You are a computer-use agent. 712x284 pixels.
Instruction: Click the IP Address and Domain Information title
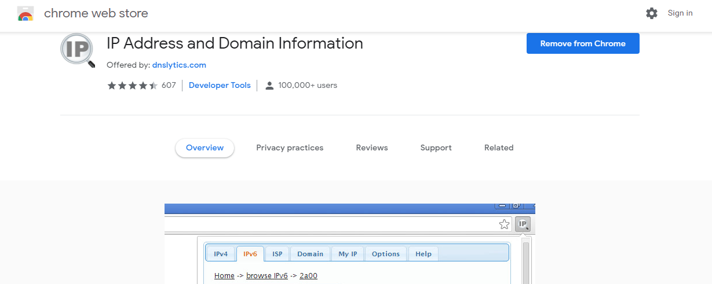click(235, 43)
